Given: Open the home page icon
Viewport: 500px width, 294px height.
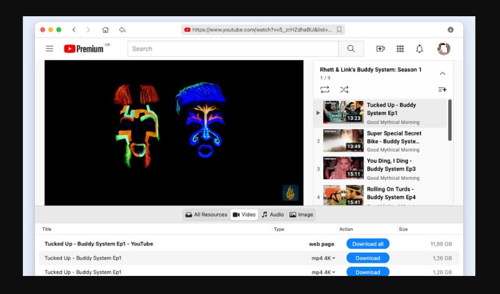Looking at the screenshot, I should (105, 29).
